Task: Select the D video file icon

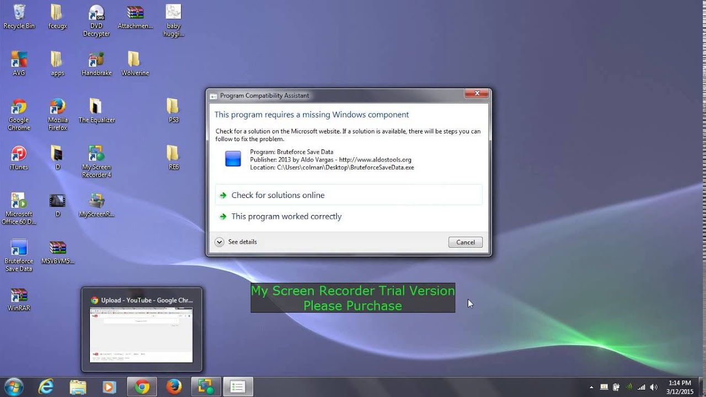Action: click(x=57, y=205)
